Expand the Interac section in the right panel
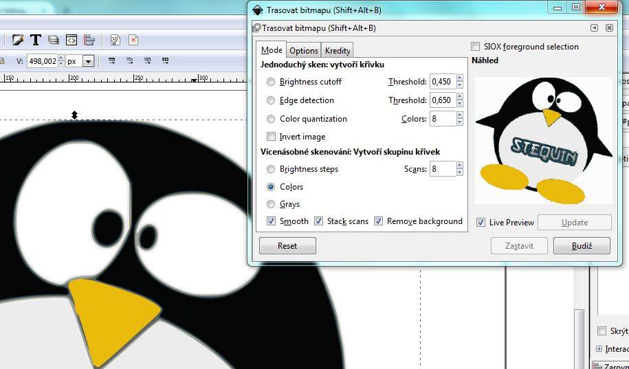 point(599,349)
